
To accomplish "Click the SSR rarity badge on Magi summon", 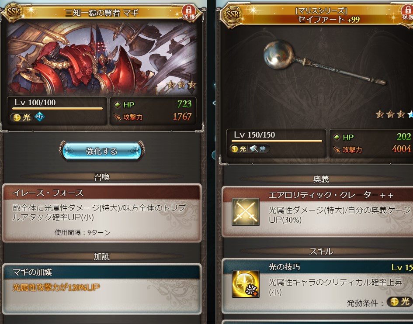I will [x=12, y=12].
